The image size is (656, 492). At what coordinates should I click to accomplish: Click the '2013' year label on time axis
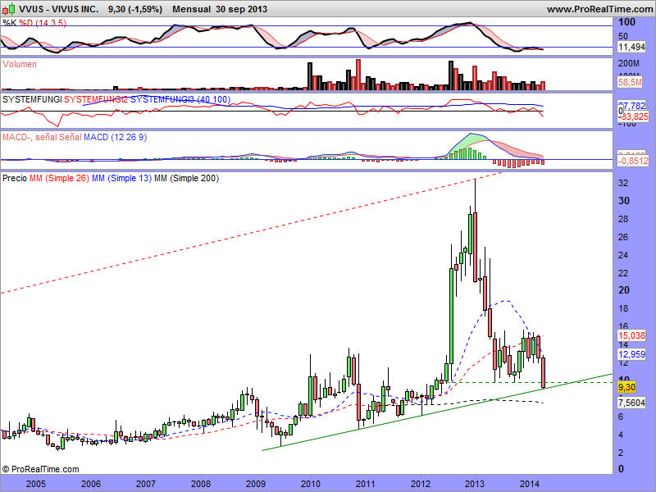pyautogui.click(x=475, y=484)
